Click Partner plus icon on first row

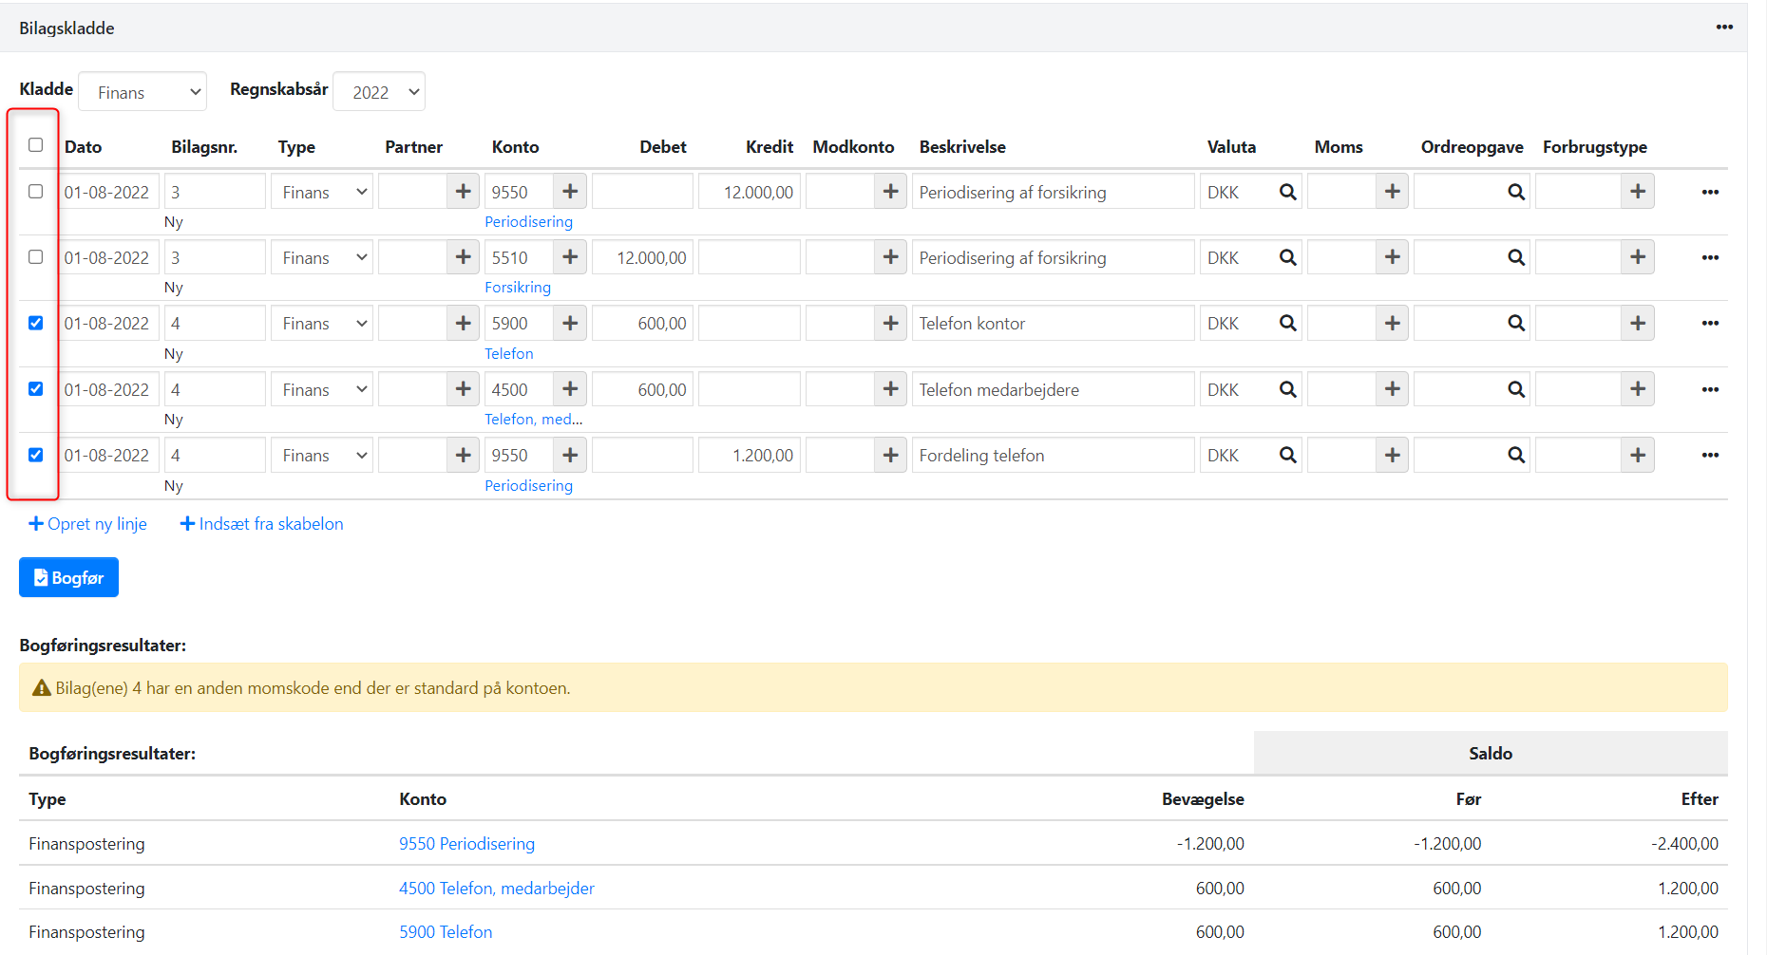coord(463,192)
